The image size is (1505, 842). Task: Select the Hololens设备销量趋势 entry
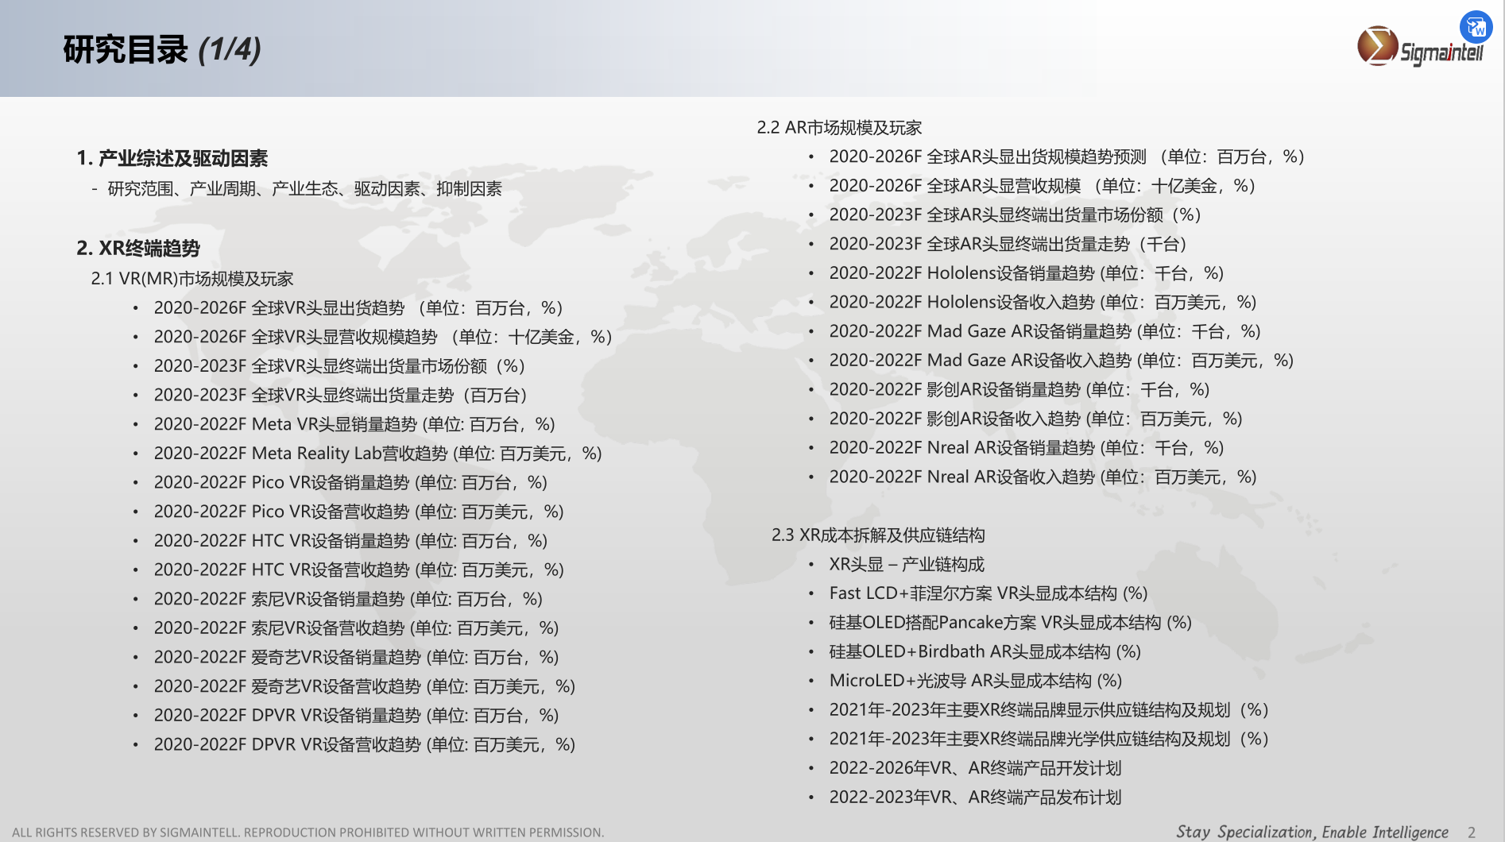click(1026, 273)
